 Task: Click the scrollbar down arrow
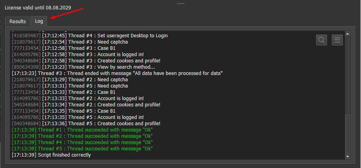click(x=348, y=157)
